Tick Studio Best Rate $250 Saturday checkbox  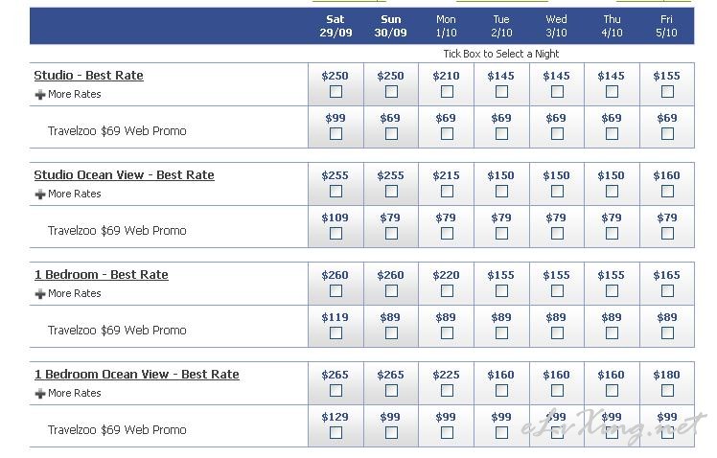pos(335,92)
